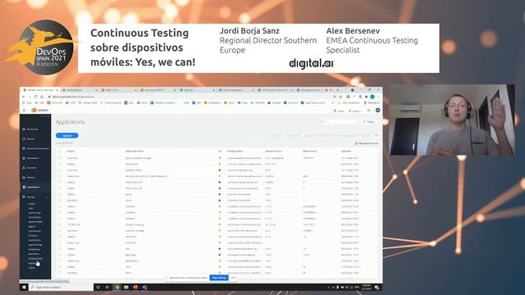Image resolution: width=525 pixels, height=295 pixels.
Task: Click the browser home icon
Action: click(x=42, y=97)
